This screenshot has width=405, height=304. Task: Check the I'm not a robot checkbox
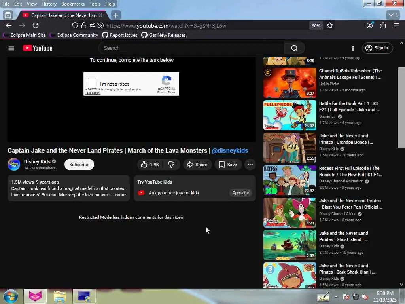[92, 83]
